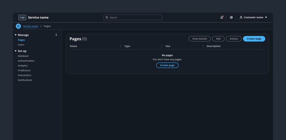
Task: Follow the Service name breadcrumb link
Action: [x=30, y=26]
